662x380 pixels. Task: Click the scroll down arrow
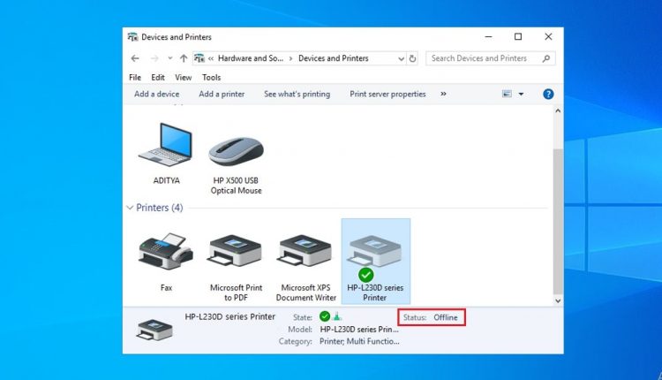click(558, 301)
